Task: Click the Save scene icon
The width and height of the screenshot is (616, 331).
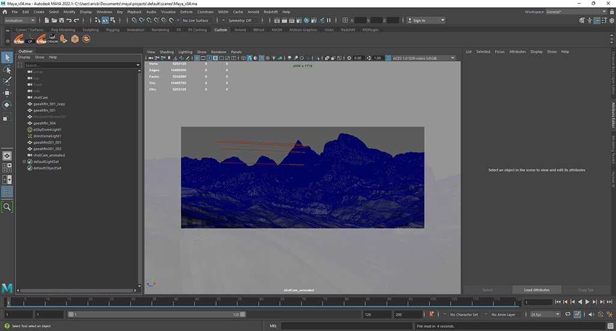Action: click(x=60, y=20)
